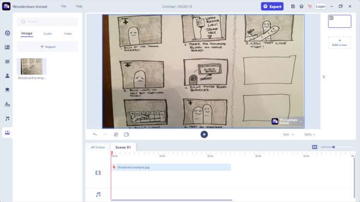This screenshot has width=360, height=202.
Task: Go to home screen icon
Action: pos(301,6)
